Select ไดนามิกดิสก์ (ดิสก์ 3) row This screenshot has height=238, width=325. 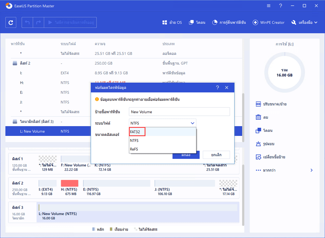[48, 122]
